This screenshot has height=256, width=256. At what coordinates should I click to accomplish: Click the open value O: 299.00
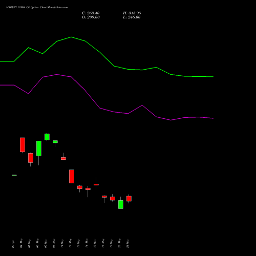coord(91,17)
